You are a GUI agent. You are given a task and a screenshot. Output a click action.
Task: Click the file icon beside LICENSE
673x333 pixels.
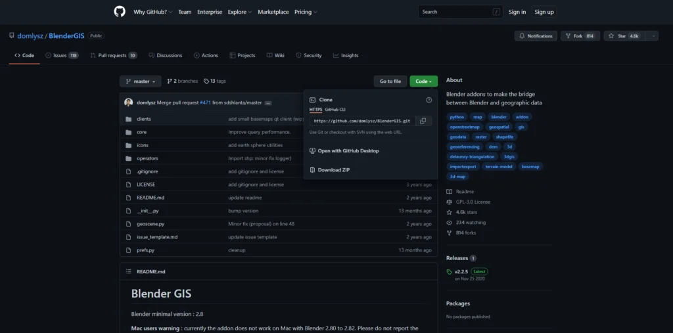pyautogui.click(x=128, y=185)
